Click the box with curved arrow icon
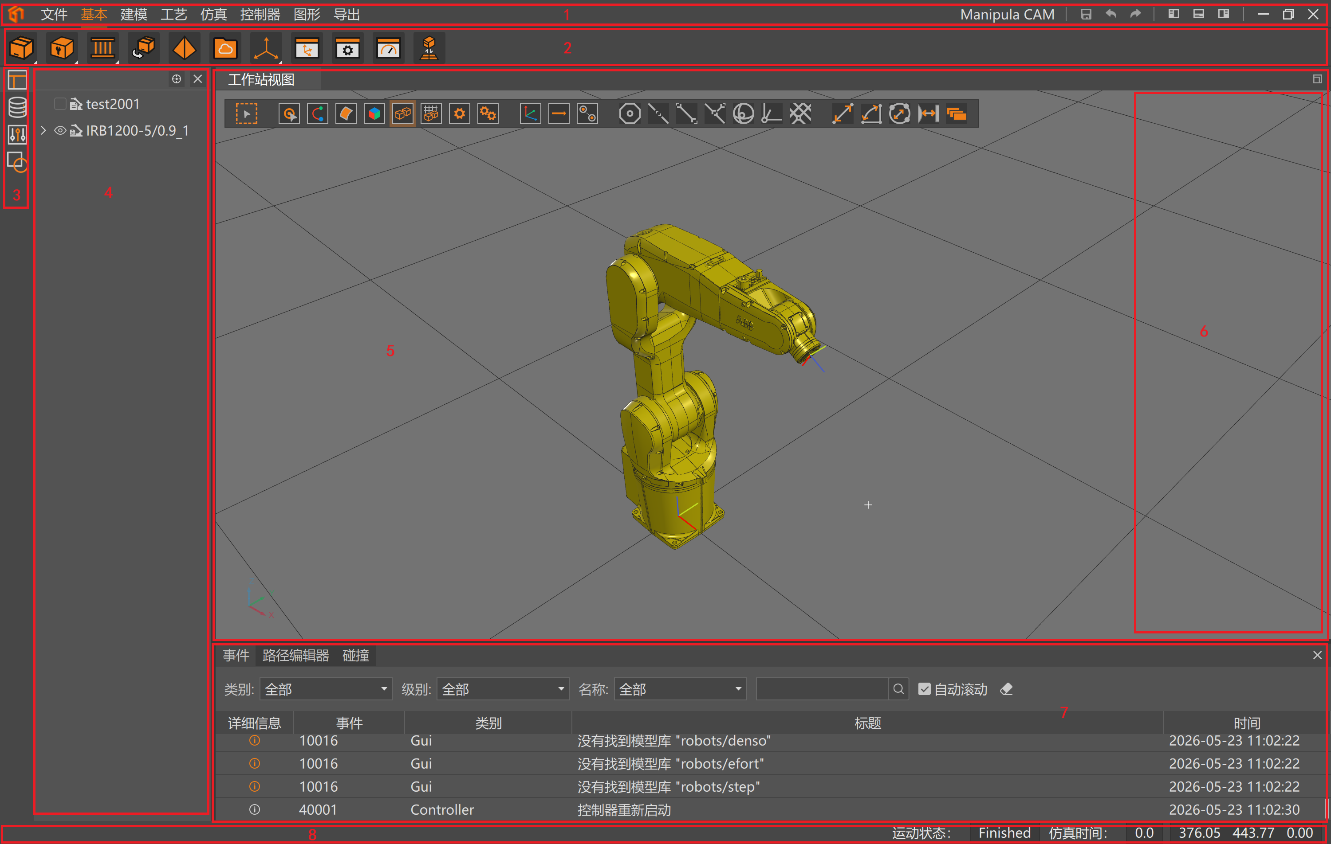Image resolution: width=1331 pixels, height=844 pixels. click(x=144, y=48)
